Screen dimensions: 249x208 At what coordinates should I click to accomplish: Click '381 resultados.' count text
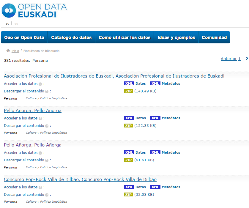(17, 61)
